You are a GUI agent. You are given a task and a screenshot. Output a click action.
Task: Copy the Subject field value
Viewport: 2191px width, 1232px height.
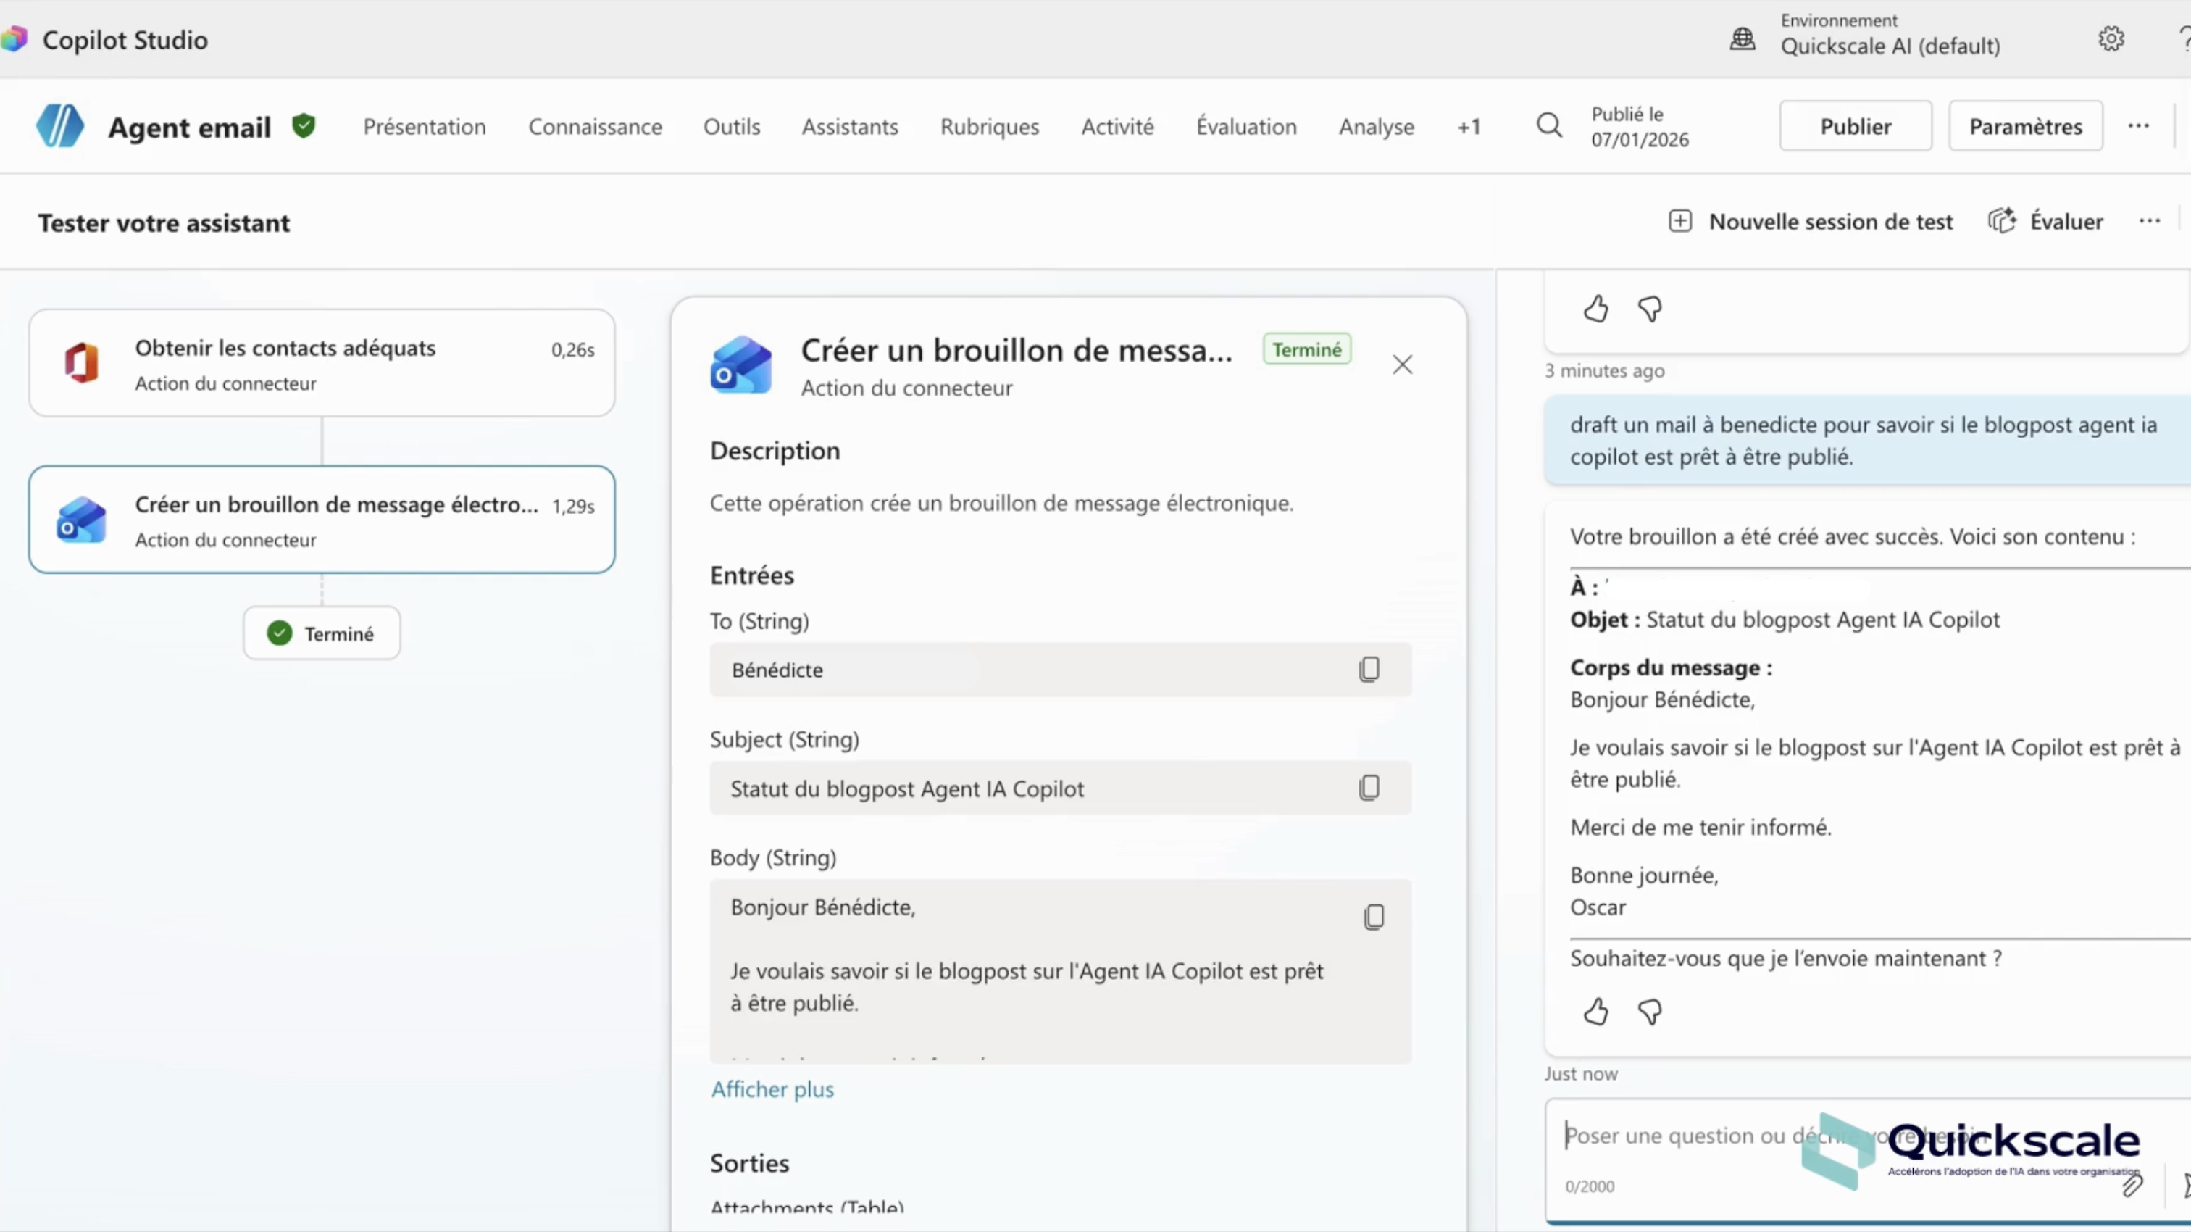[1369, 788]
